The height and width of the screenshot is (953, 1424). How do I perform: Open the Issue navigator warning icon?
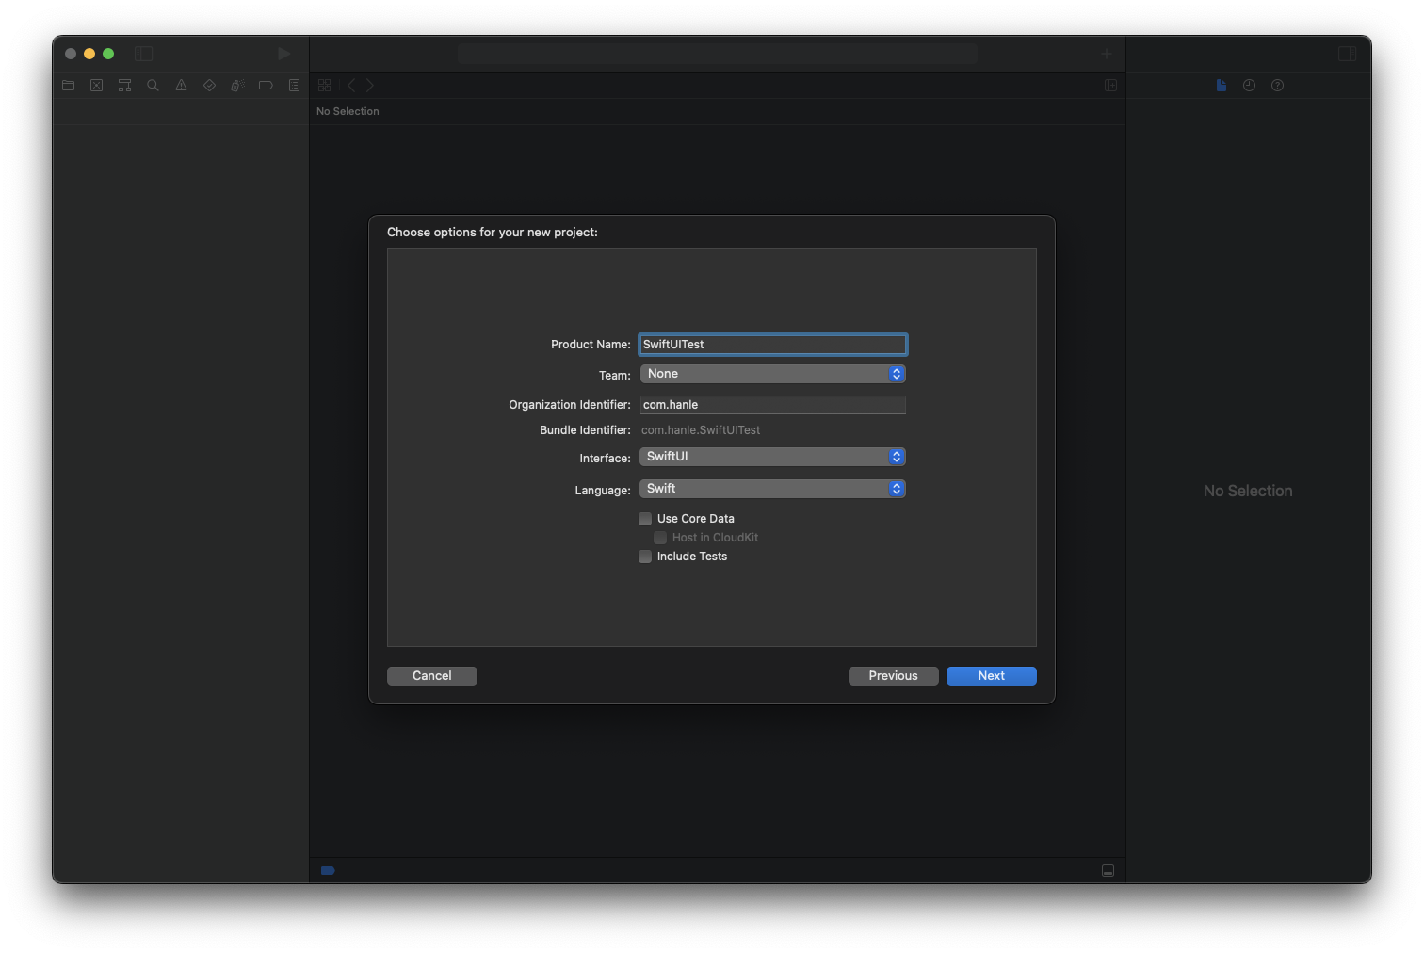tap(181, 86)
